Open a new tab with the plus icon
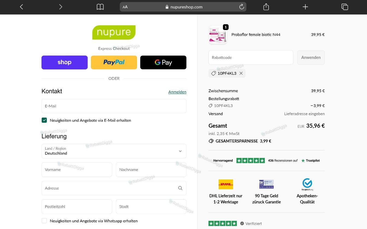This screenshot has width=367, height=229. pyautogui.click(x=305, y=7)
